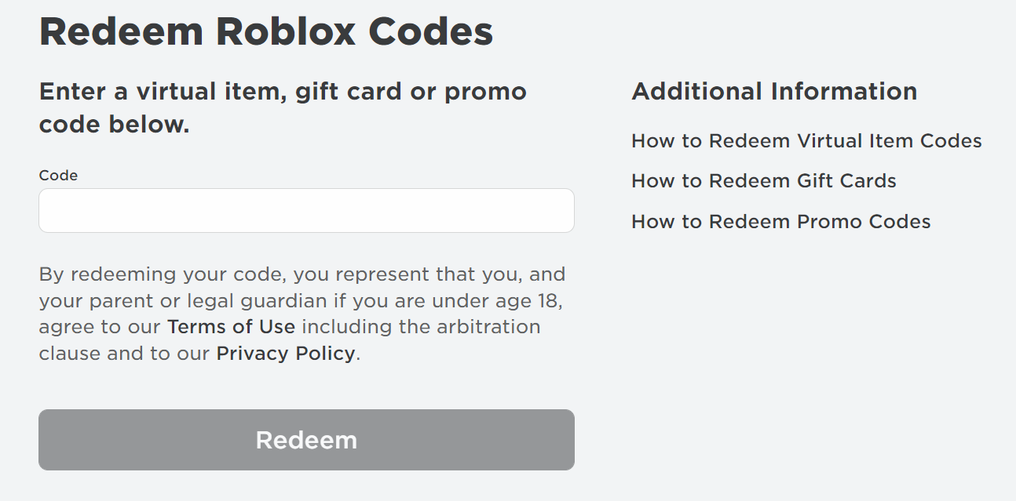1016x501 pixels.
Task: Click the Code field label
Action: [57, 175]
